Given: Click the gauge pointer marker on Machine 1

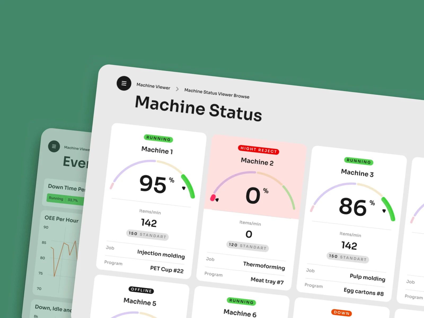Looking at the screenshot, I should pyautogui.click(x=184, y=188).
